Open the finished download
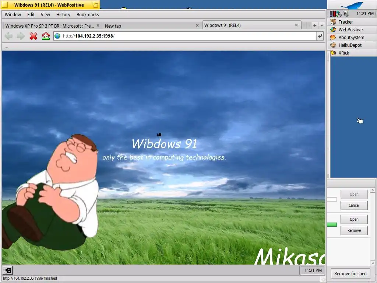 [x=354, y=219]
